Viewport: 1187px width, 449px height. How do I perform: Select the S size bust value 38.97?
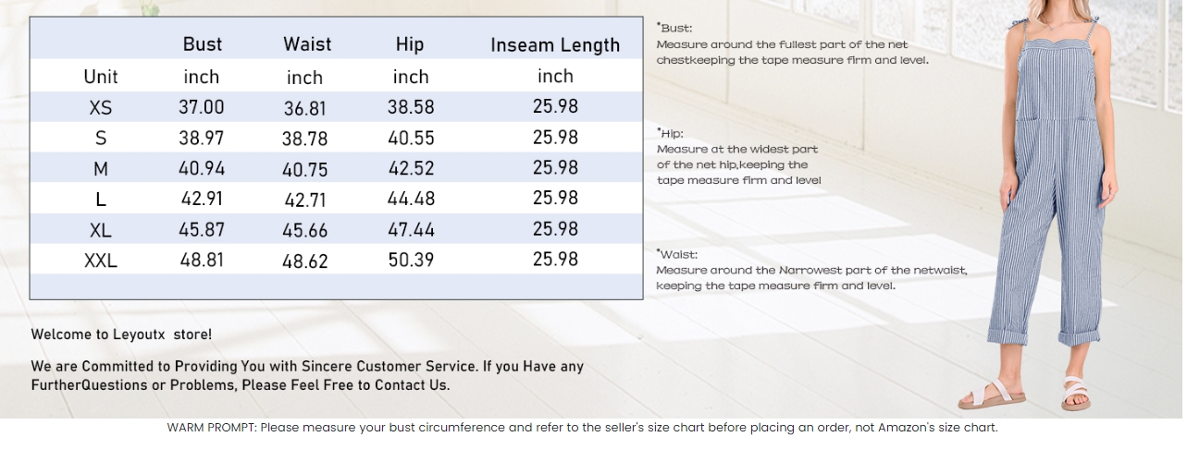click(202, 138)
